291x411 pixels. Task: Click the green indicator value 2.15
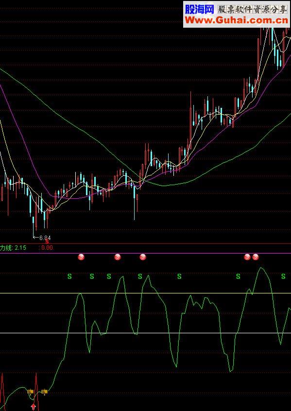20,247
